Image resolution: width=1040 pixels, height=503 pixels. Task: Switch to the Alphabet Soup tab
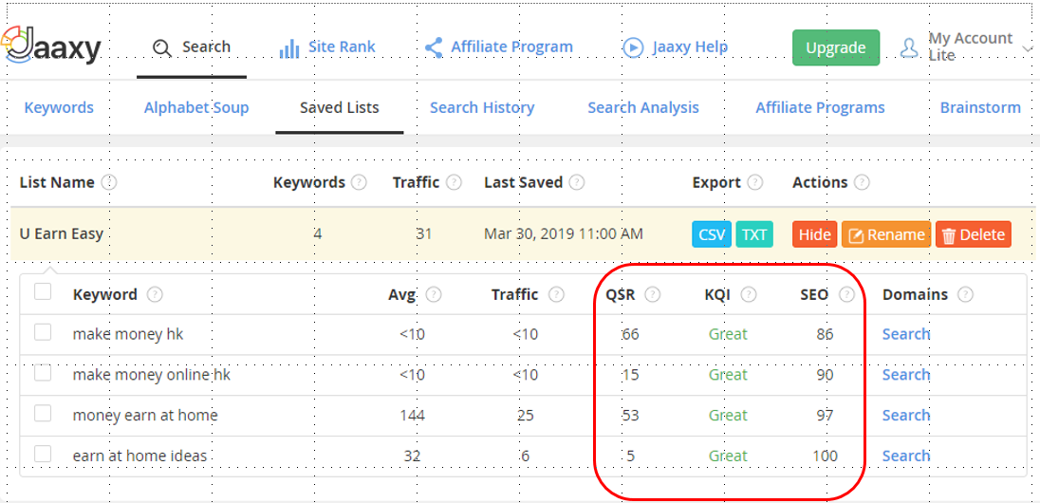[x=196, y=107]
